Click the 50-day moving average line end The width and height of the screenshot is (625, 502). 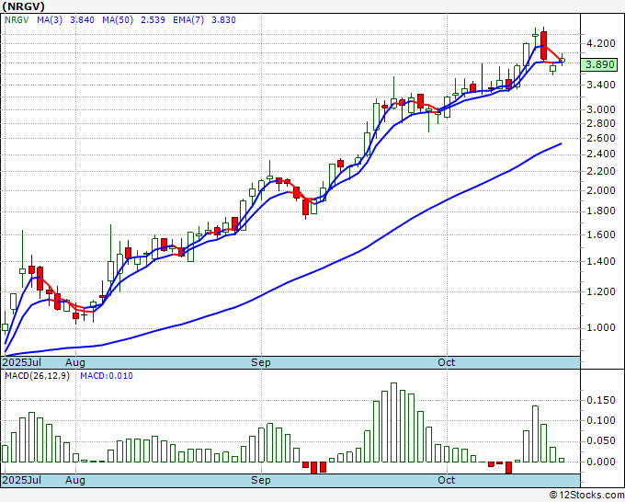point(562,143)
